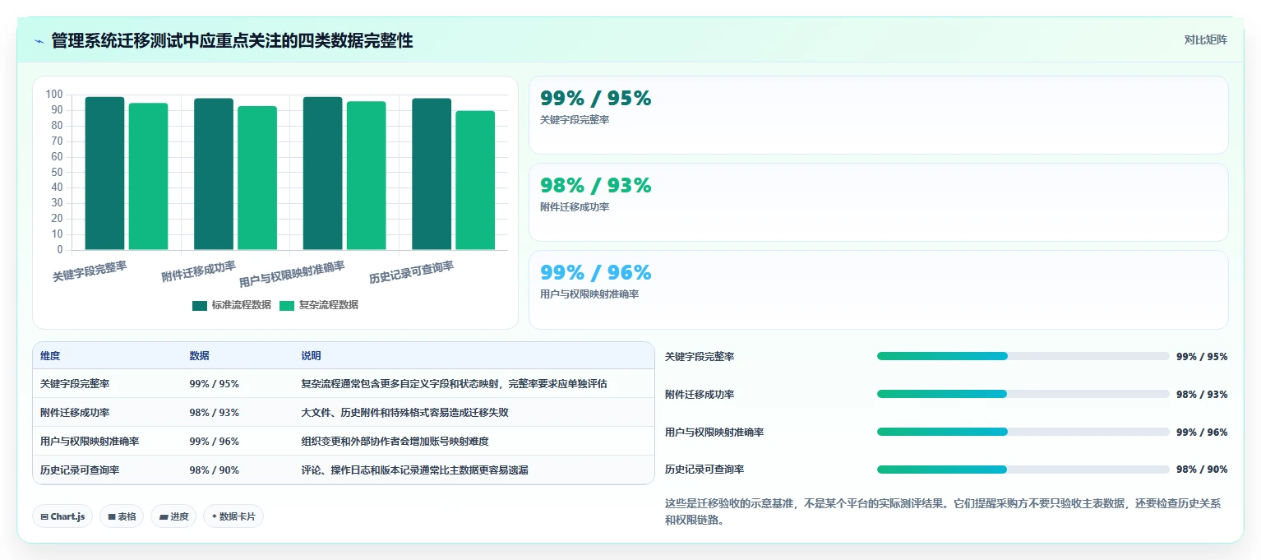Click the 说明 table column header

tap(311, 356)
